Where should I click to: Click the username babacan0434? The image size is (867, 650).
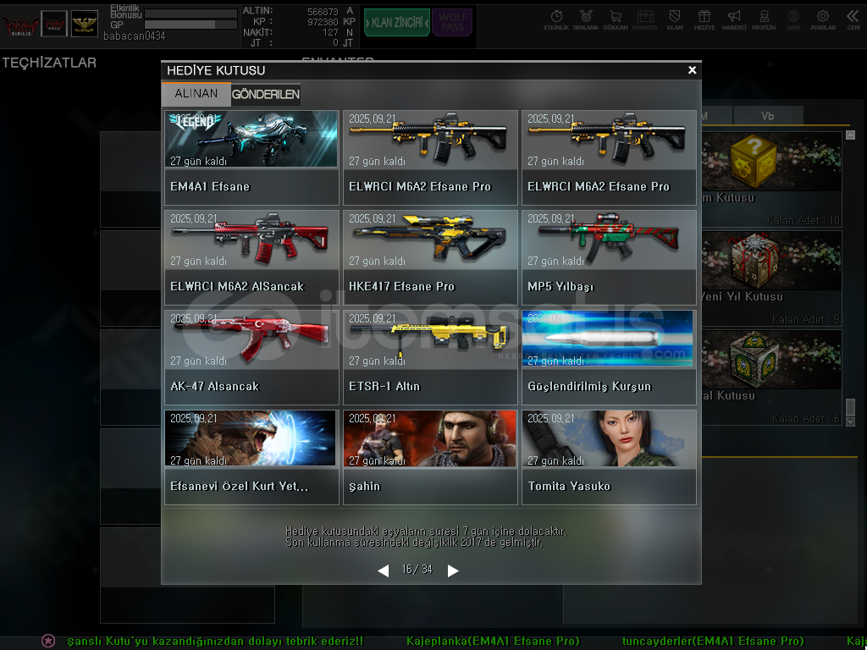[135, 36]
